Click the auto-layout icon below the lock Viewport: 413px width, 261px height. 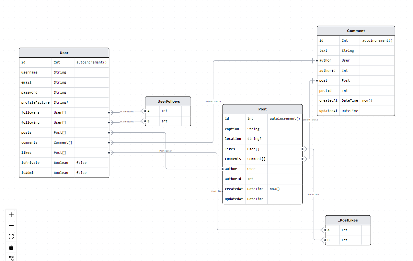(x=11, y=258)
